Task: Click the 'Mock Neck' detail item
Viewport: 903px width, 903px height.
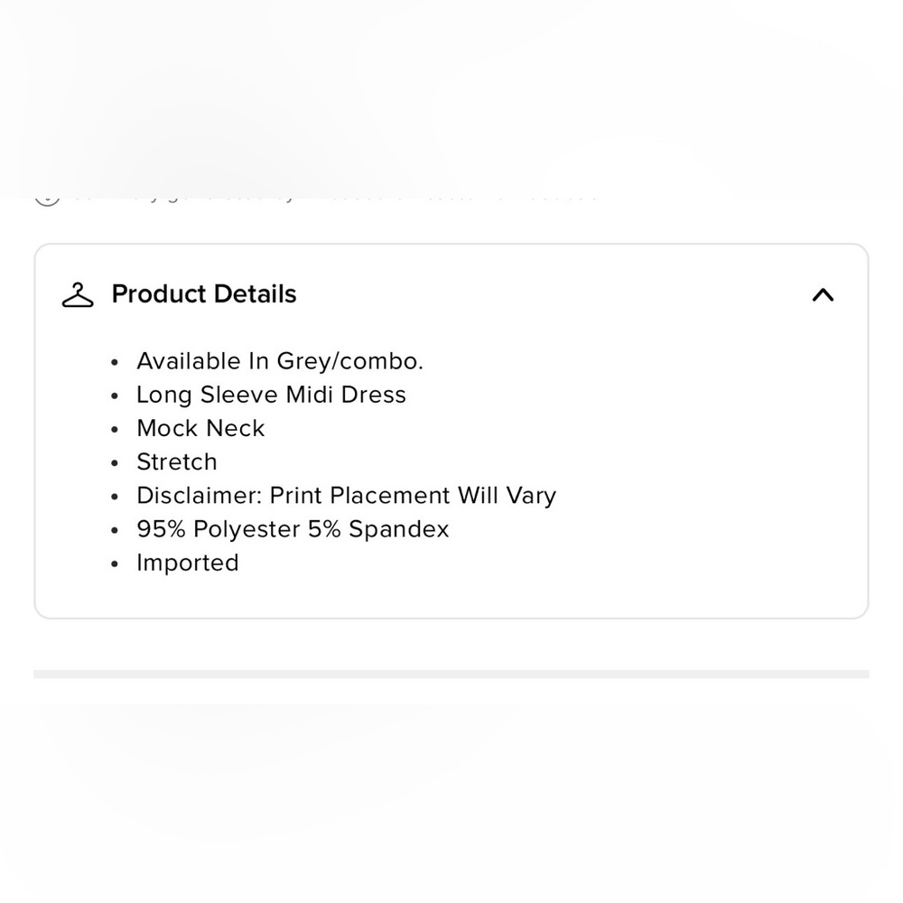Action: click(x=200, y=428)
